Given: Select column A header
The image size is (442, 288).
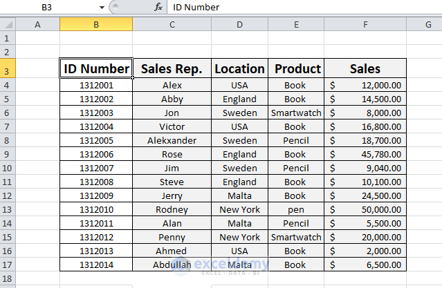Looking at the screenshot, I should coord(37,24).
